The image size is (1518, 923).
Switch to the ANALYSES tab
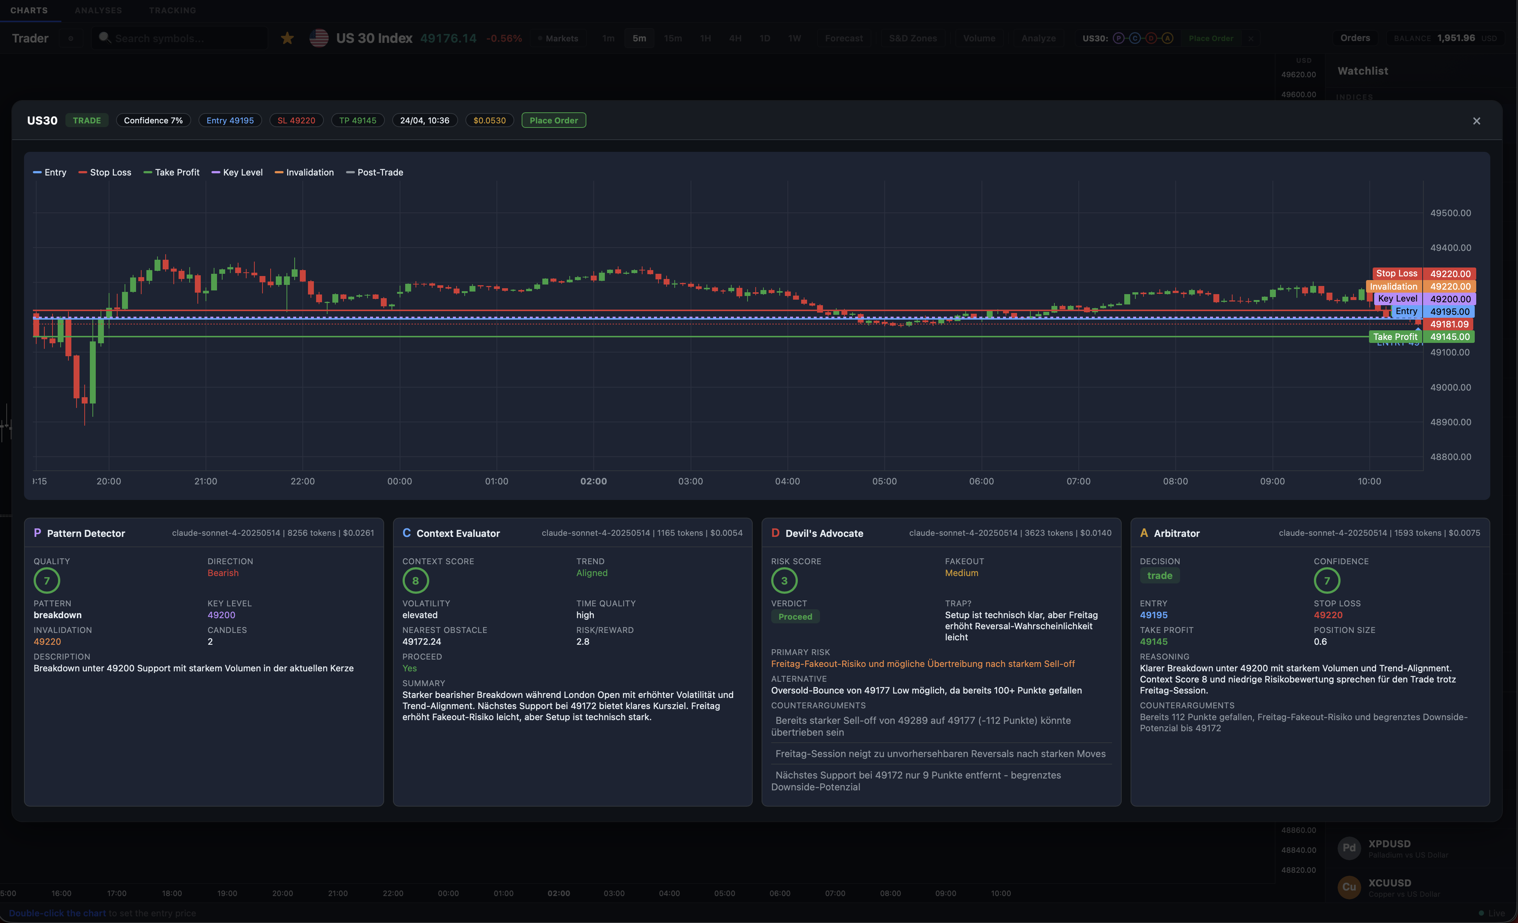click(x=99, y=10)
